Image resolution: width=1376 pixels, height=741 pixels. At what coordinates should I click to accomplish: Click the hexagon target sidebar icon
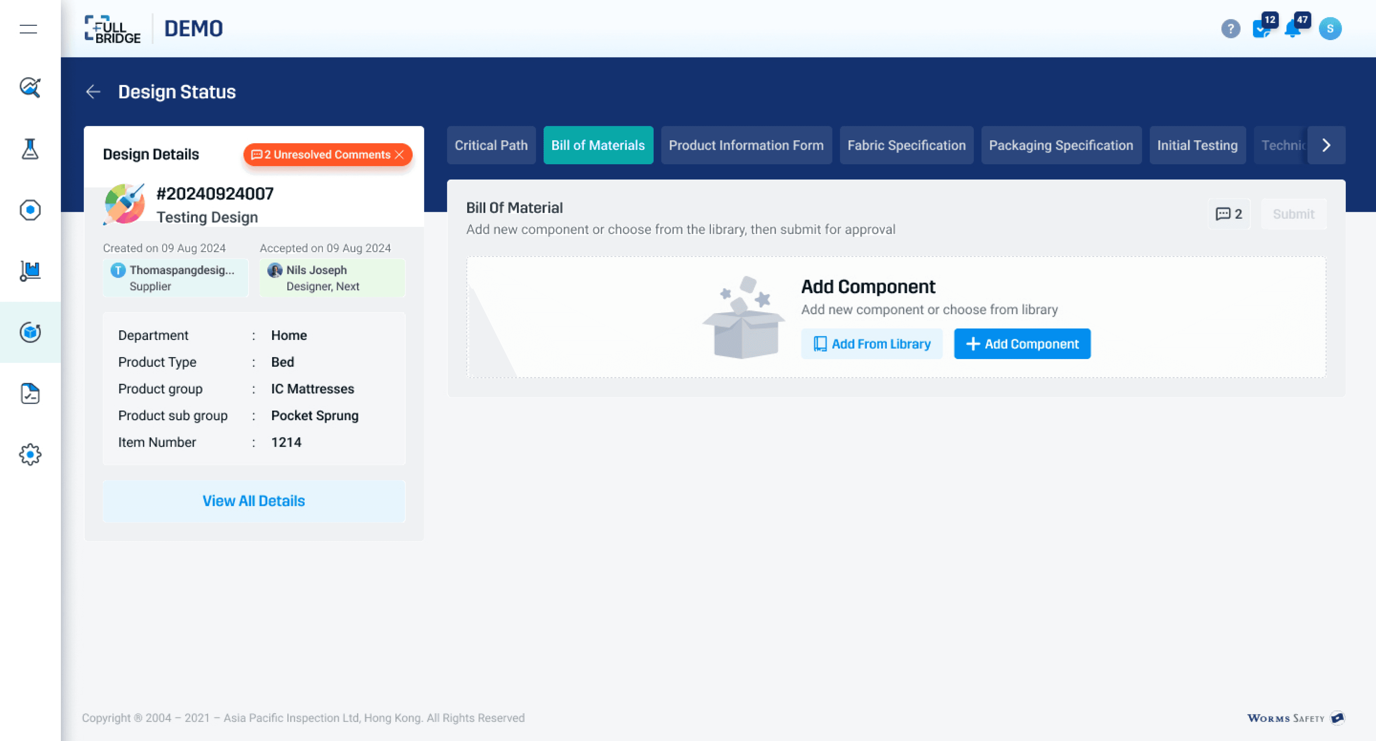click(30, 210)
